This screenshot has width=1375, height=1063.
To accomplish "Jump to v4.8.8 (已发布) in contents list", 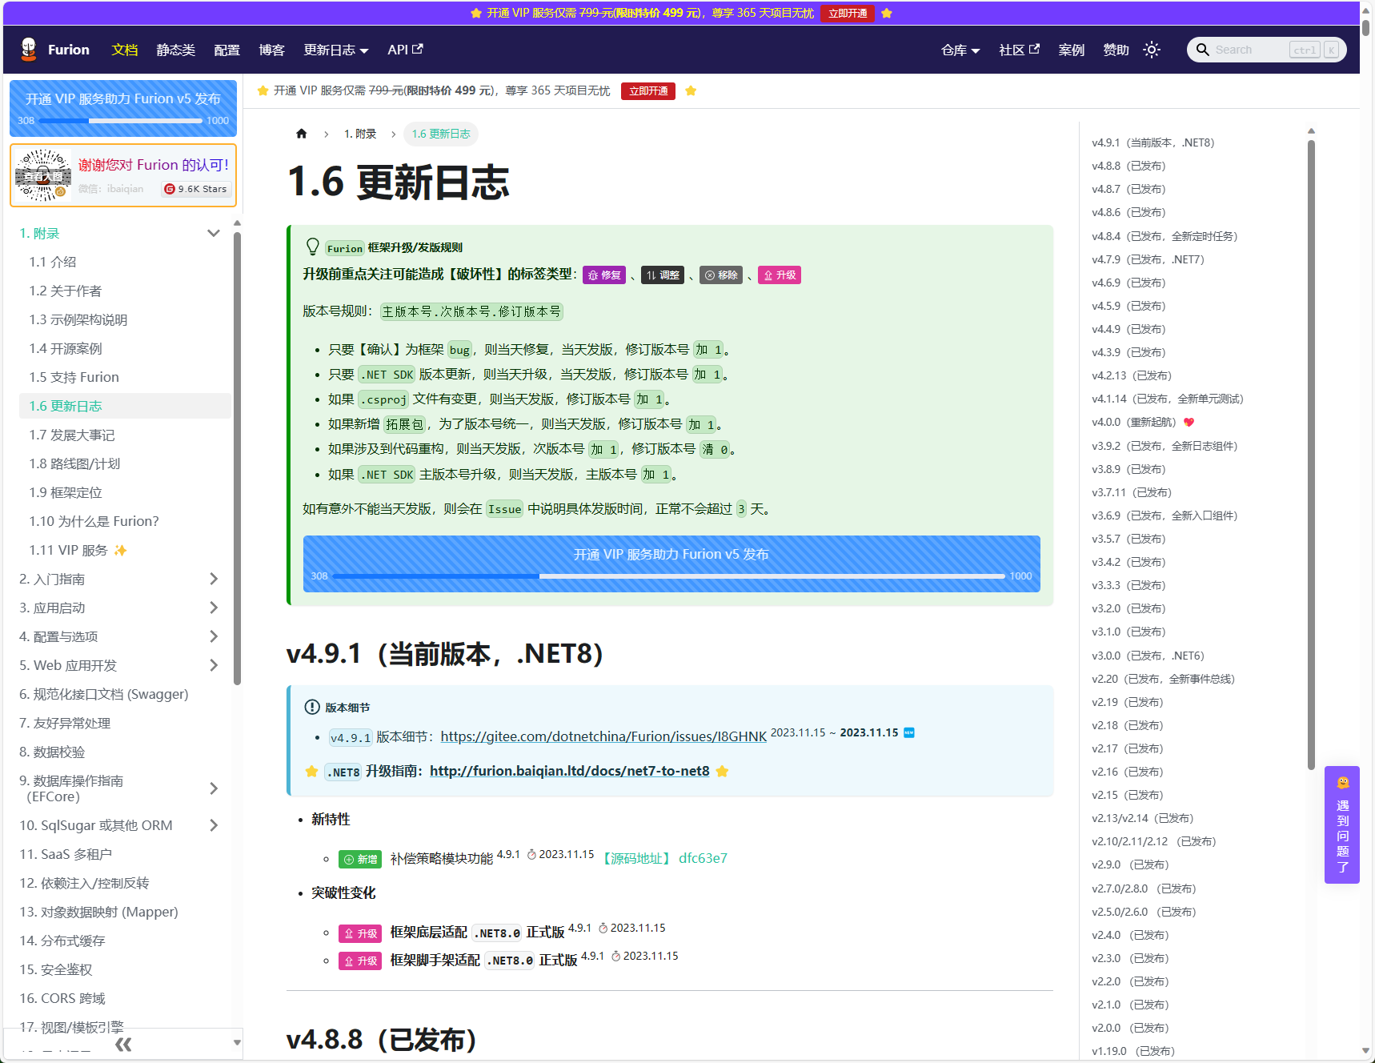I will click(x=1128, y=166).
